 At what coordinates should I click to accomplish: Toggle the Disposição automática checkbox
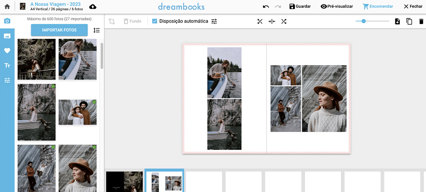155,21
